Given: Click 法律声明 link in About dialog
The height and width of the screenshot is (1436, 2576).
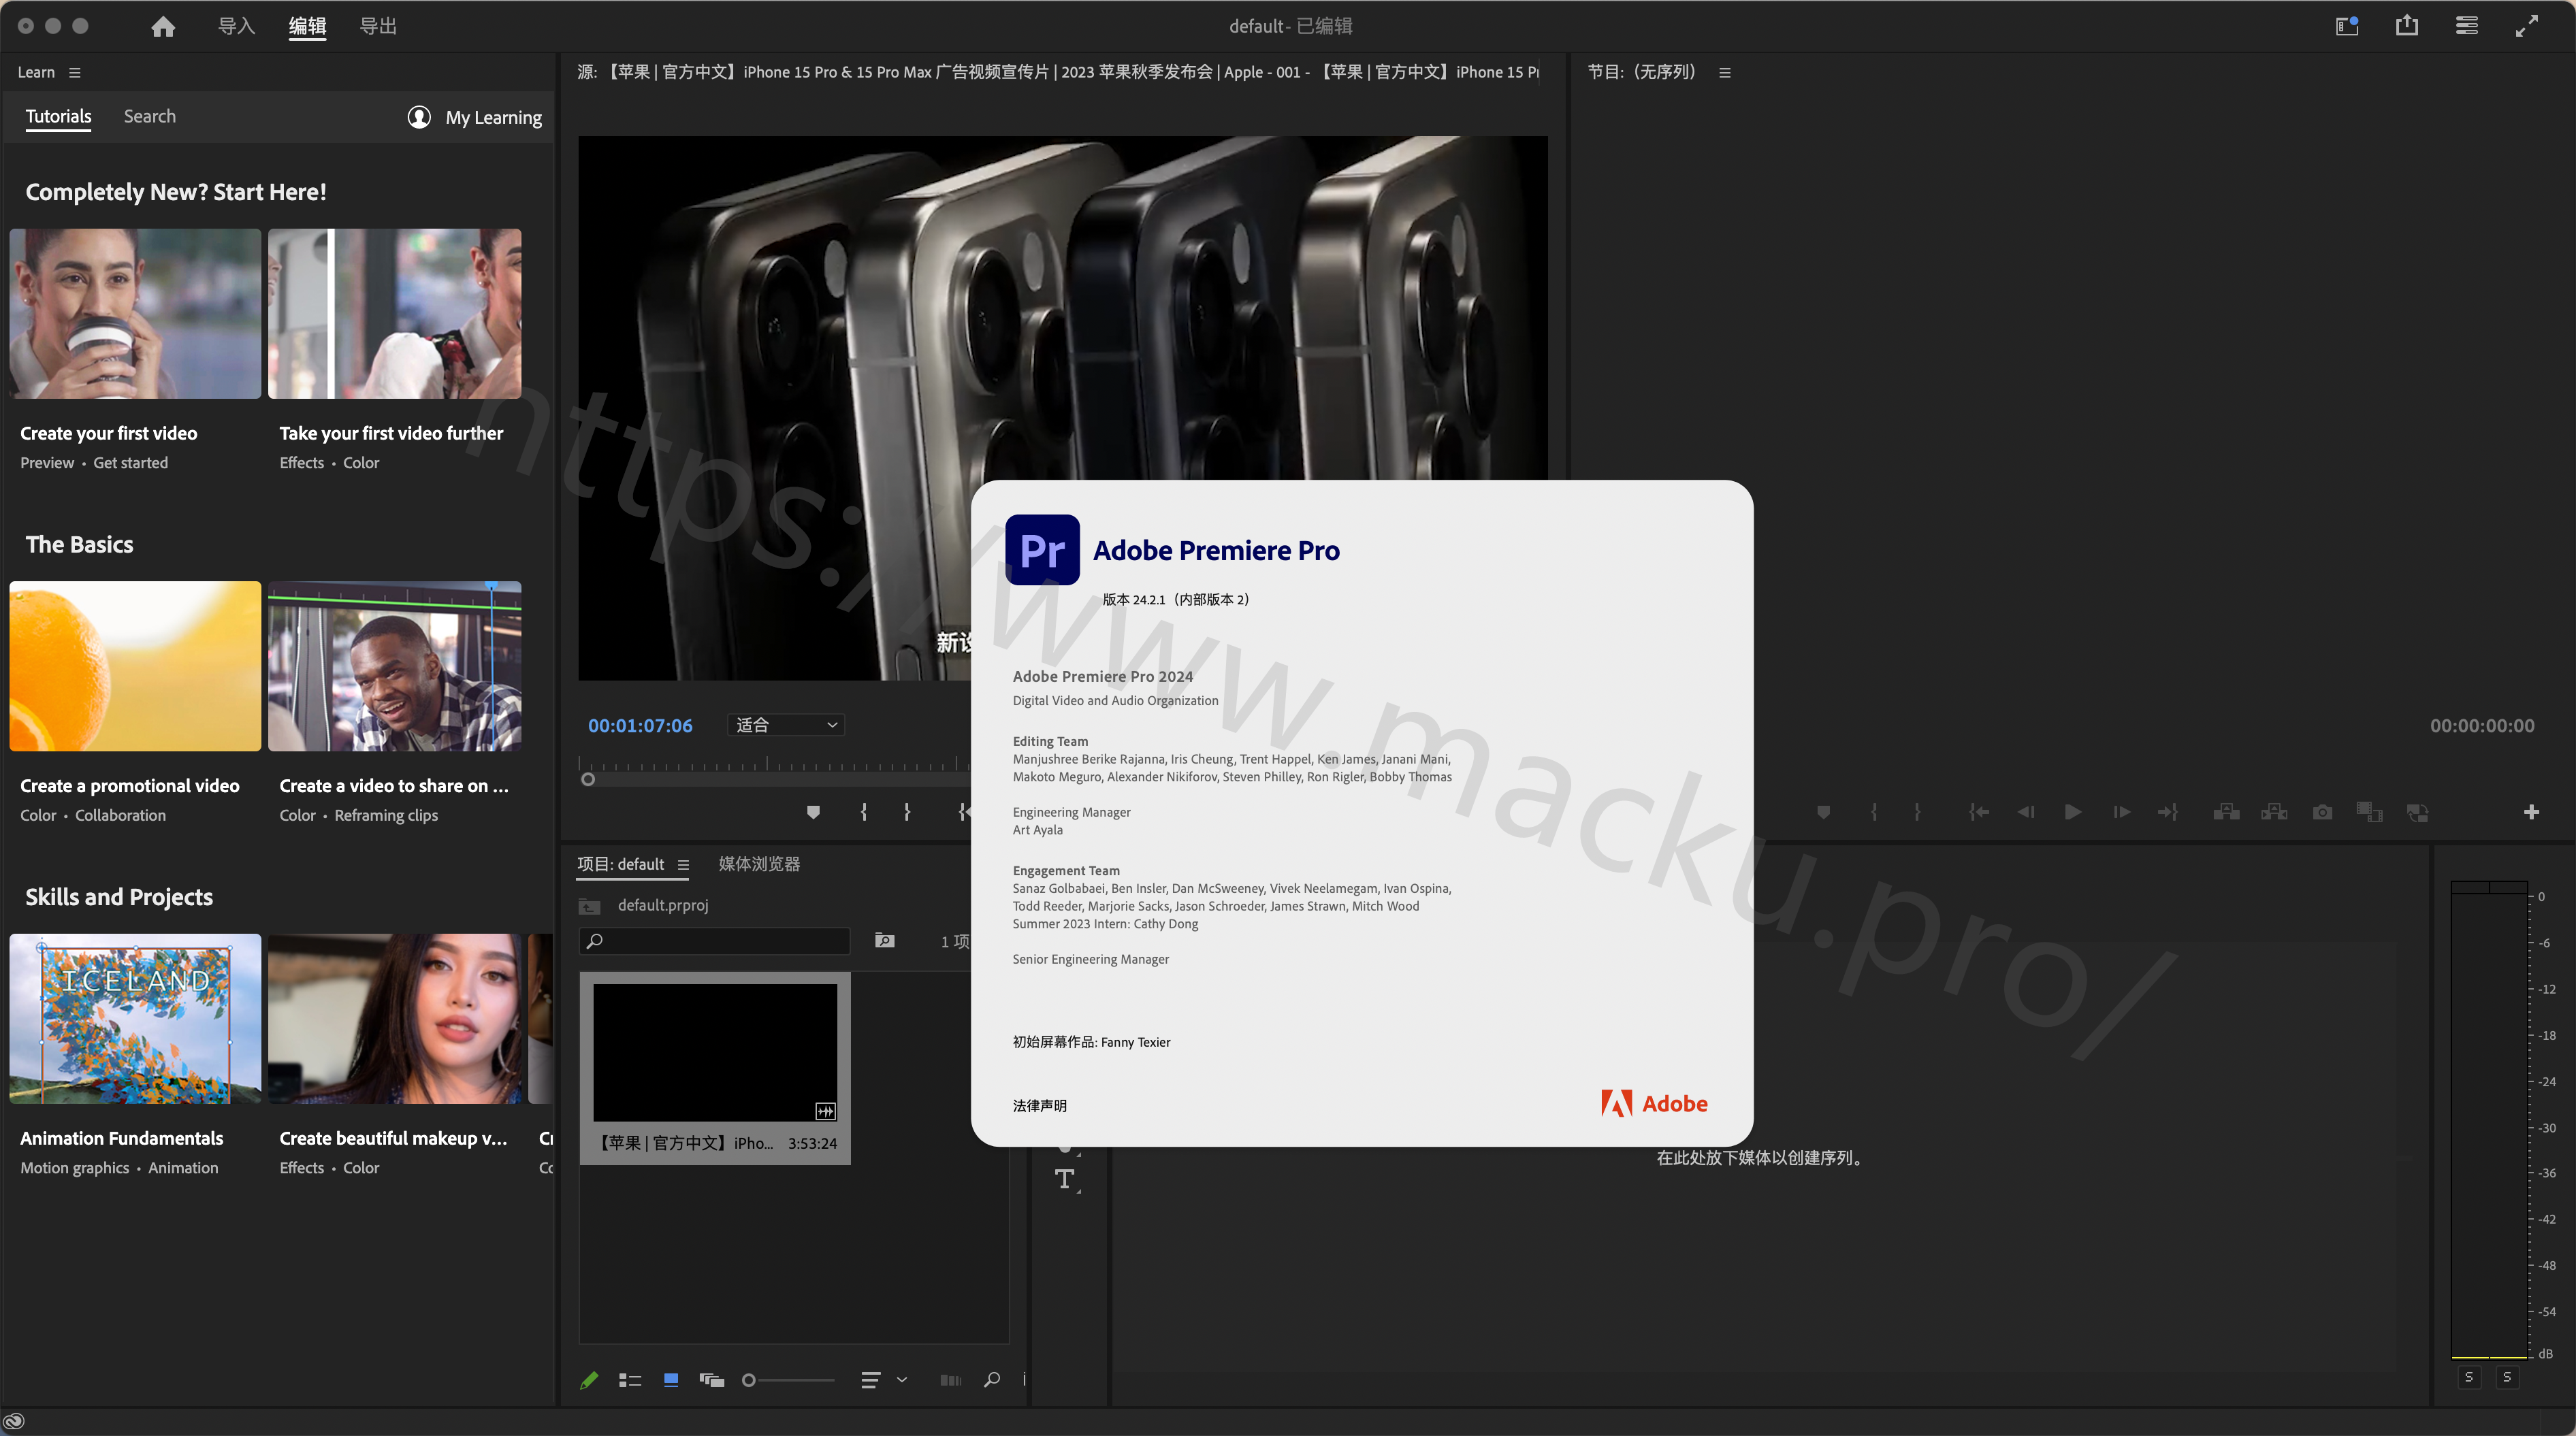Looking at the screenshot, I should (x=1039, y=1106).
